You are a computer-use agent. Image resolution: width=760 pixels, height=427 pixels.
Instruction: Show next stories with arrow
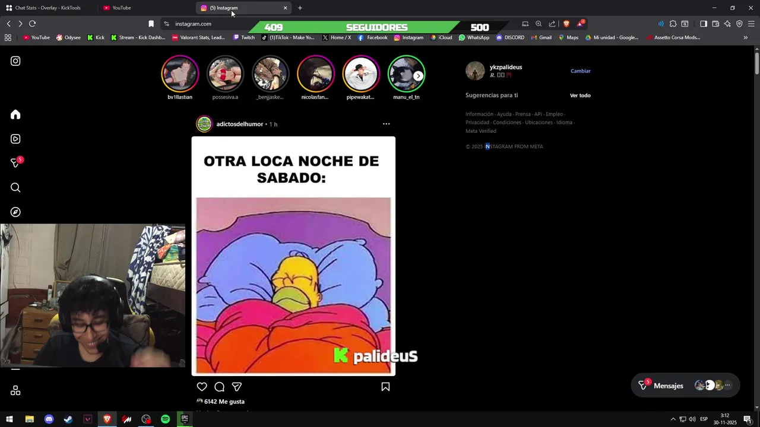pos(419,76)
